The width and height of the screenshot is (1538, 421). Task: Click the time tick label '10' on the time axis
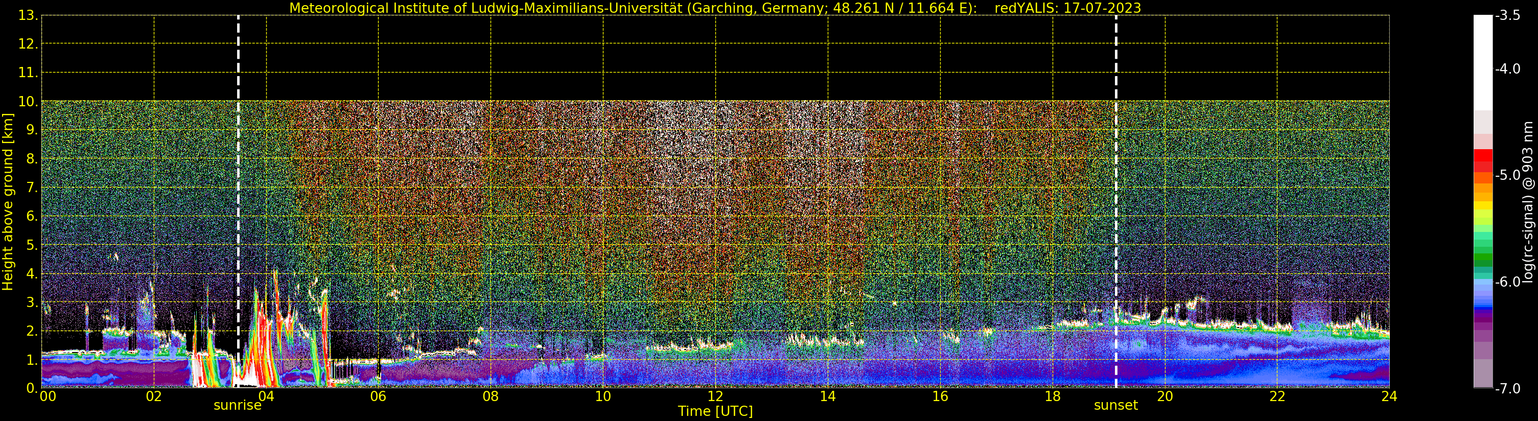(602, 396)
